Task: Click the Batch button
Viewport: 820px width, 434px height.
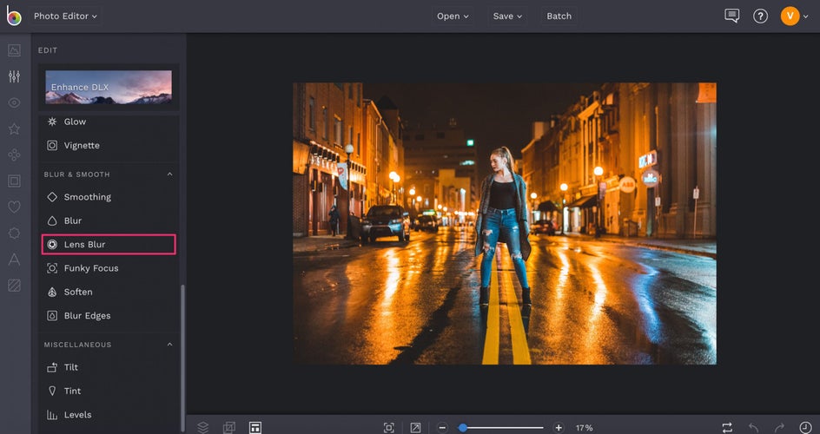Action: (559, 16)
